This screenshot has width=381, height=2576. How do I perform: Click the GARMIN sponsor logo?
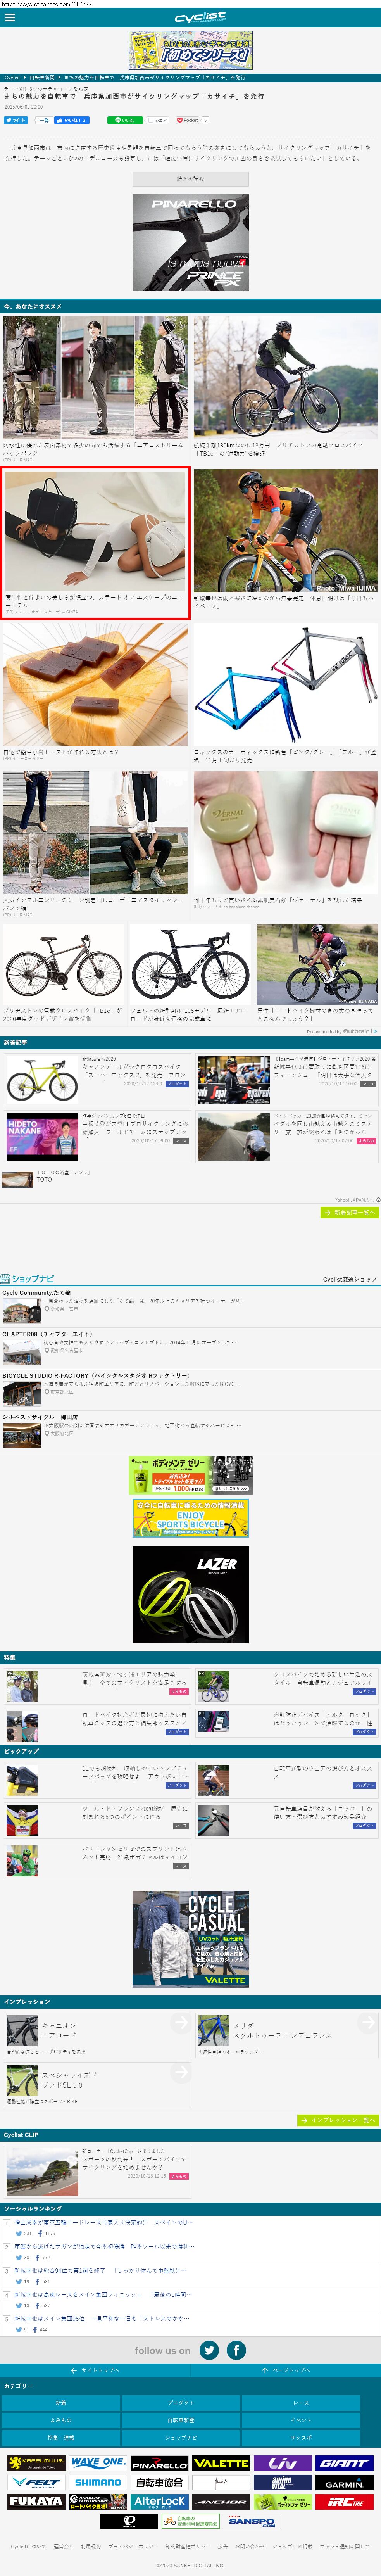(x=345, y=2483)
